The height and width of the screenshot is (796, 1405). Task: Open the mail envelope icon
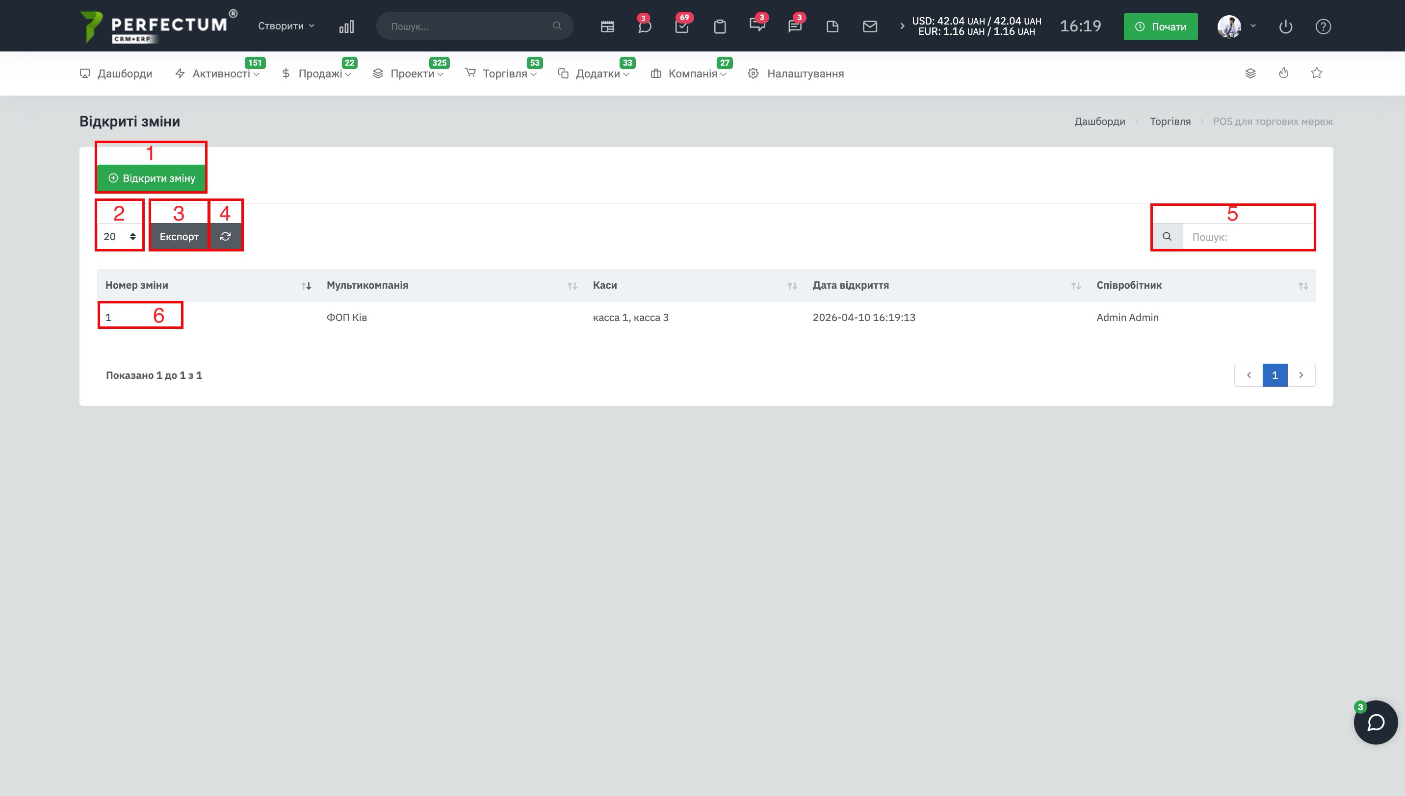[x=869, y=26]
